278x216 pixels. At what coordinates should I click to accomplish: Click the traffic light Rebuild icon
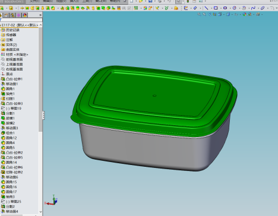point(188,1)
